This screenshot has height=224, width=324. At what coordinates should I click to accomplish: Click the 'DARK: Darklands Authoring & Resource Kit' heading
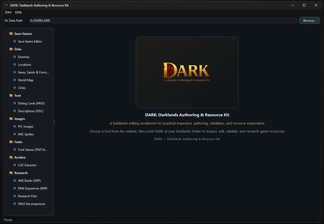(x=187, y=115)
